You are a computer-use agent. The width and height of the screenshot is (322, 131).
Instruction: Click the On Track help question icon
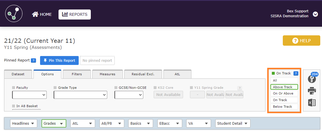click(295, 73)
